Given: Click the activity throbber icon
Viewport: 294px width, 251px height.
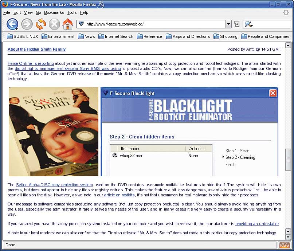Looking at the screenshot, I should pyautogui.click(x=286, y=12).
